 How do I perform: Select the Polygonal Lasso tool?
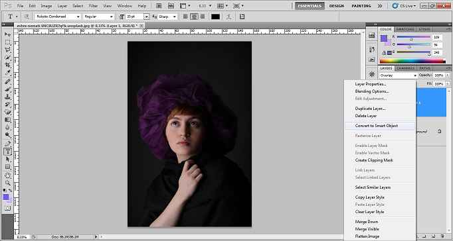(7, 50)
